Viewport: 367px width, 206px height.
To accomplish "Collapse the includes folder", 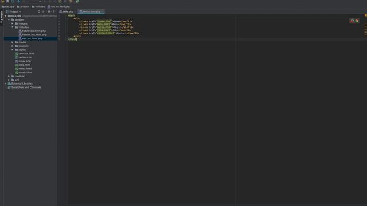I will click(x=13, y=27).
